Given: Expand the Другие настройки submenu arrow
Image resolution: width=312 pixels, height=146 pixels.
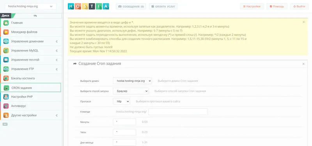Looking at the screenshot, I should pyautogui.click(x=57, y=115).
